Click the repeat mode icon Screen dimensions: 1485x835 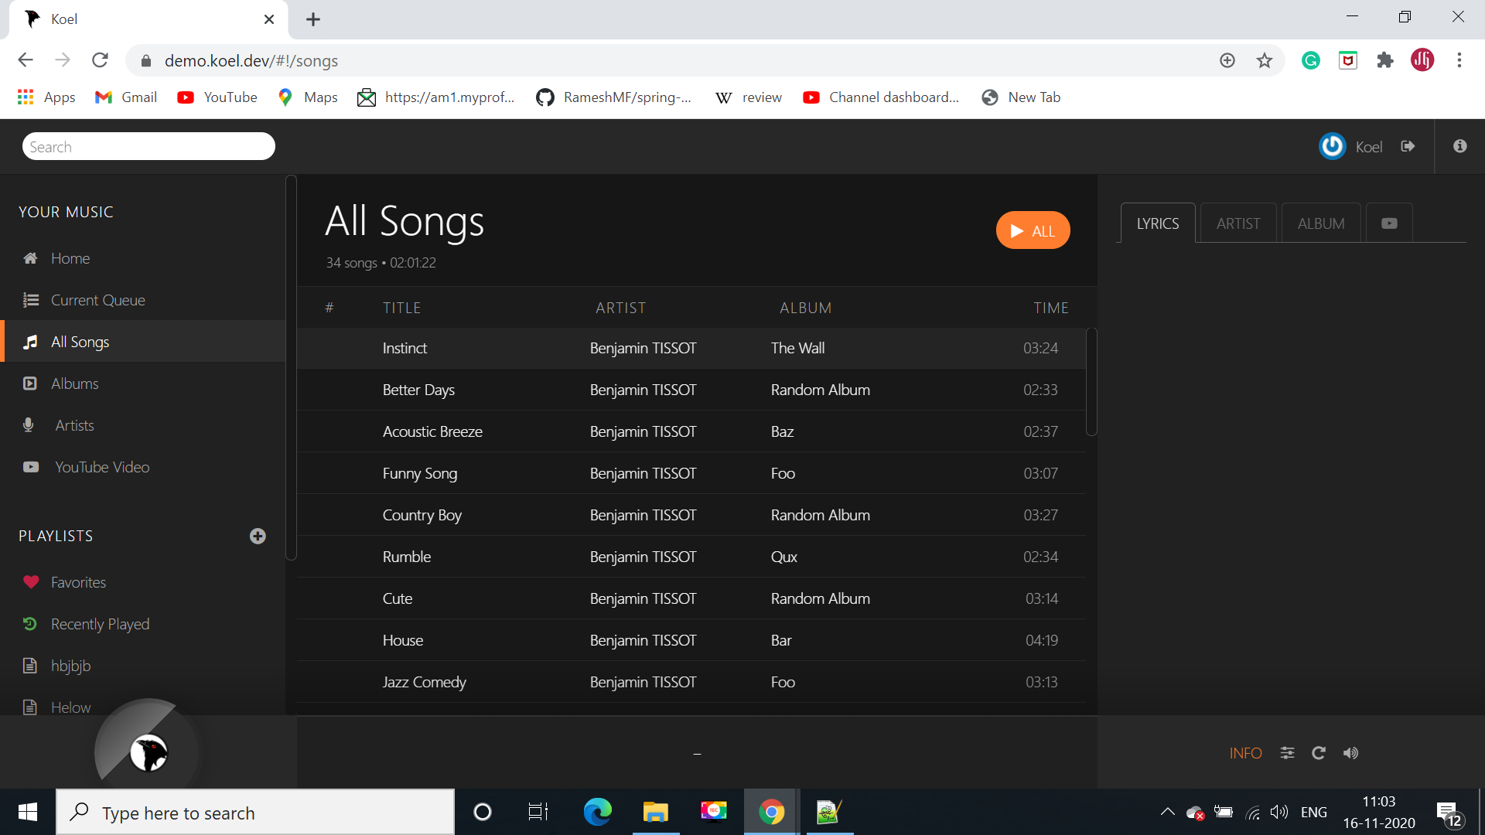click(x=1319, y=753)
